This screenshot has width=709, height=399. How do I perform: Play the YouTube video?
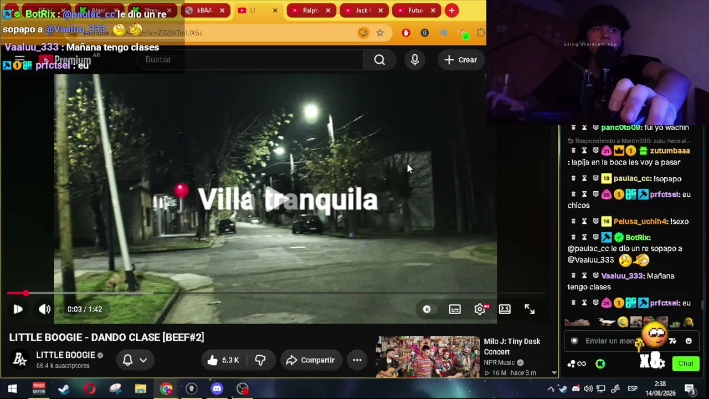point(18,309)
